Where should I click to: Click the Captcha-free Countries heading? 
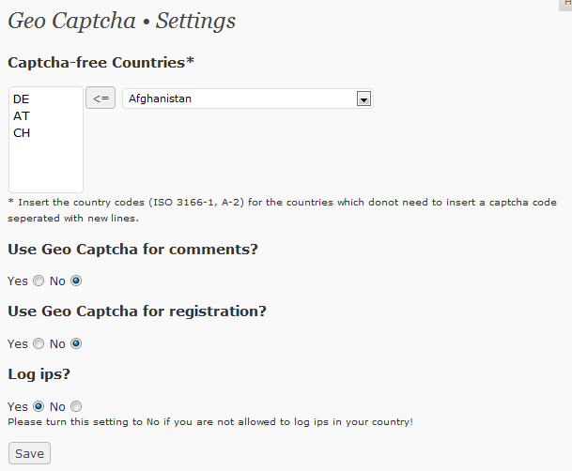click(x=101, y=63)
